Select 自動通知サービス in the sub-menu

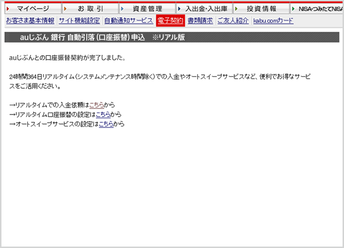click(x=128, y=21)
